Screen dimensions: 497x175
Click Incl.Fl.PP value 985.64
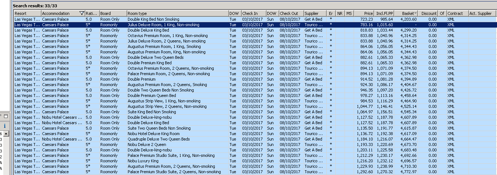(387, 19)
